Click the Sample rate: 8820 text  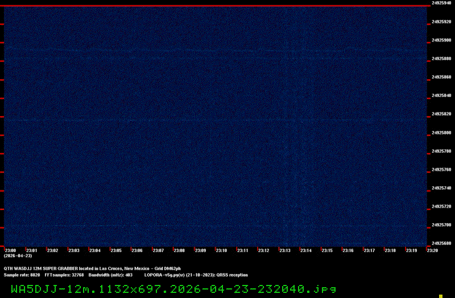point(22,274)
